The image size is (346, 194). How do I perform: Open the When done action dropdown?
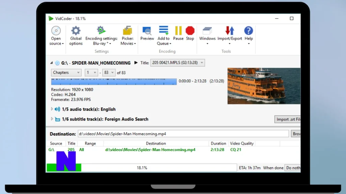(292, 168)
